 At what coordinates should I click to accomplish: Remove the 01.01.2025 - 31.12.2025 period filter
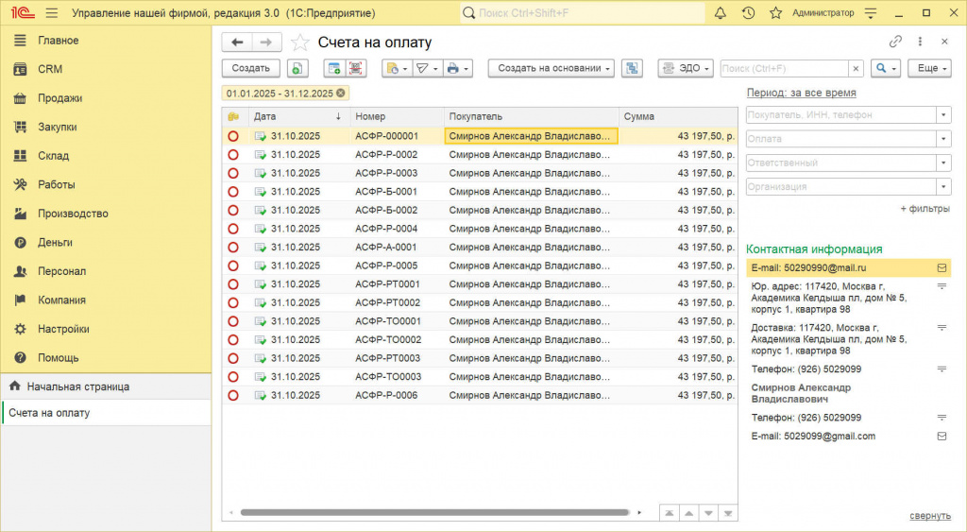(340, 93)
